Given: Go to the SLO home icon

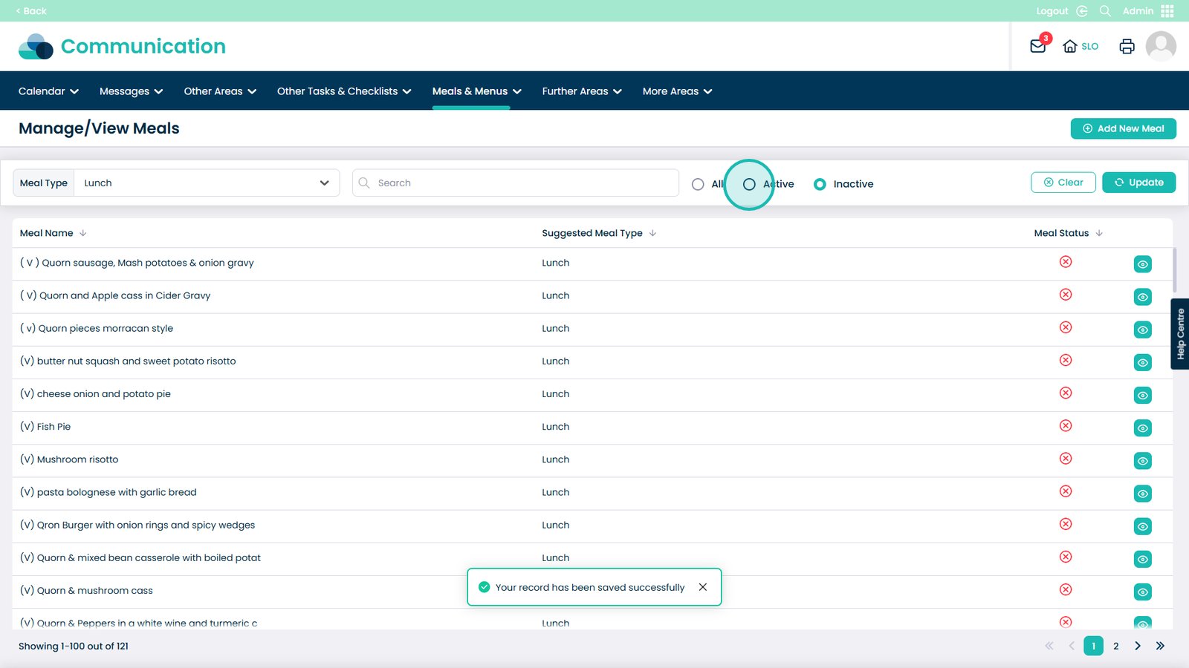Looking at the screenshot, I should click(x=1070, y=46).
